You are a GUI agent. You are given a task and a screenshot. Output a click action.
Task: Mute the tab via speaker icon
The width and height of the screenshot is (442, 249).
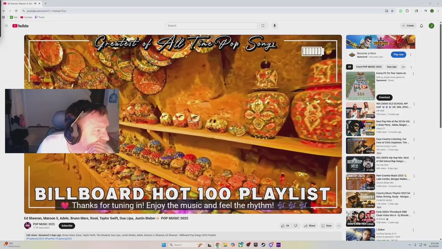coord(35,3)
